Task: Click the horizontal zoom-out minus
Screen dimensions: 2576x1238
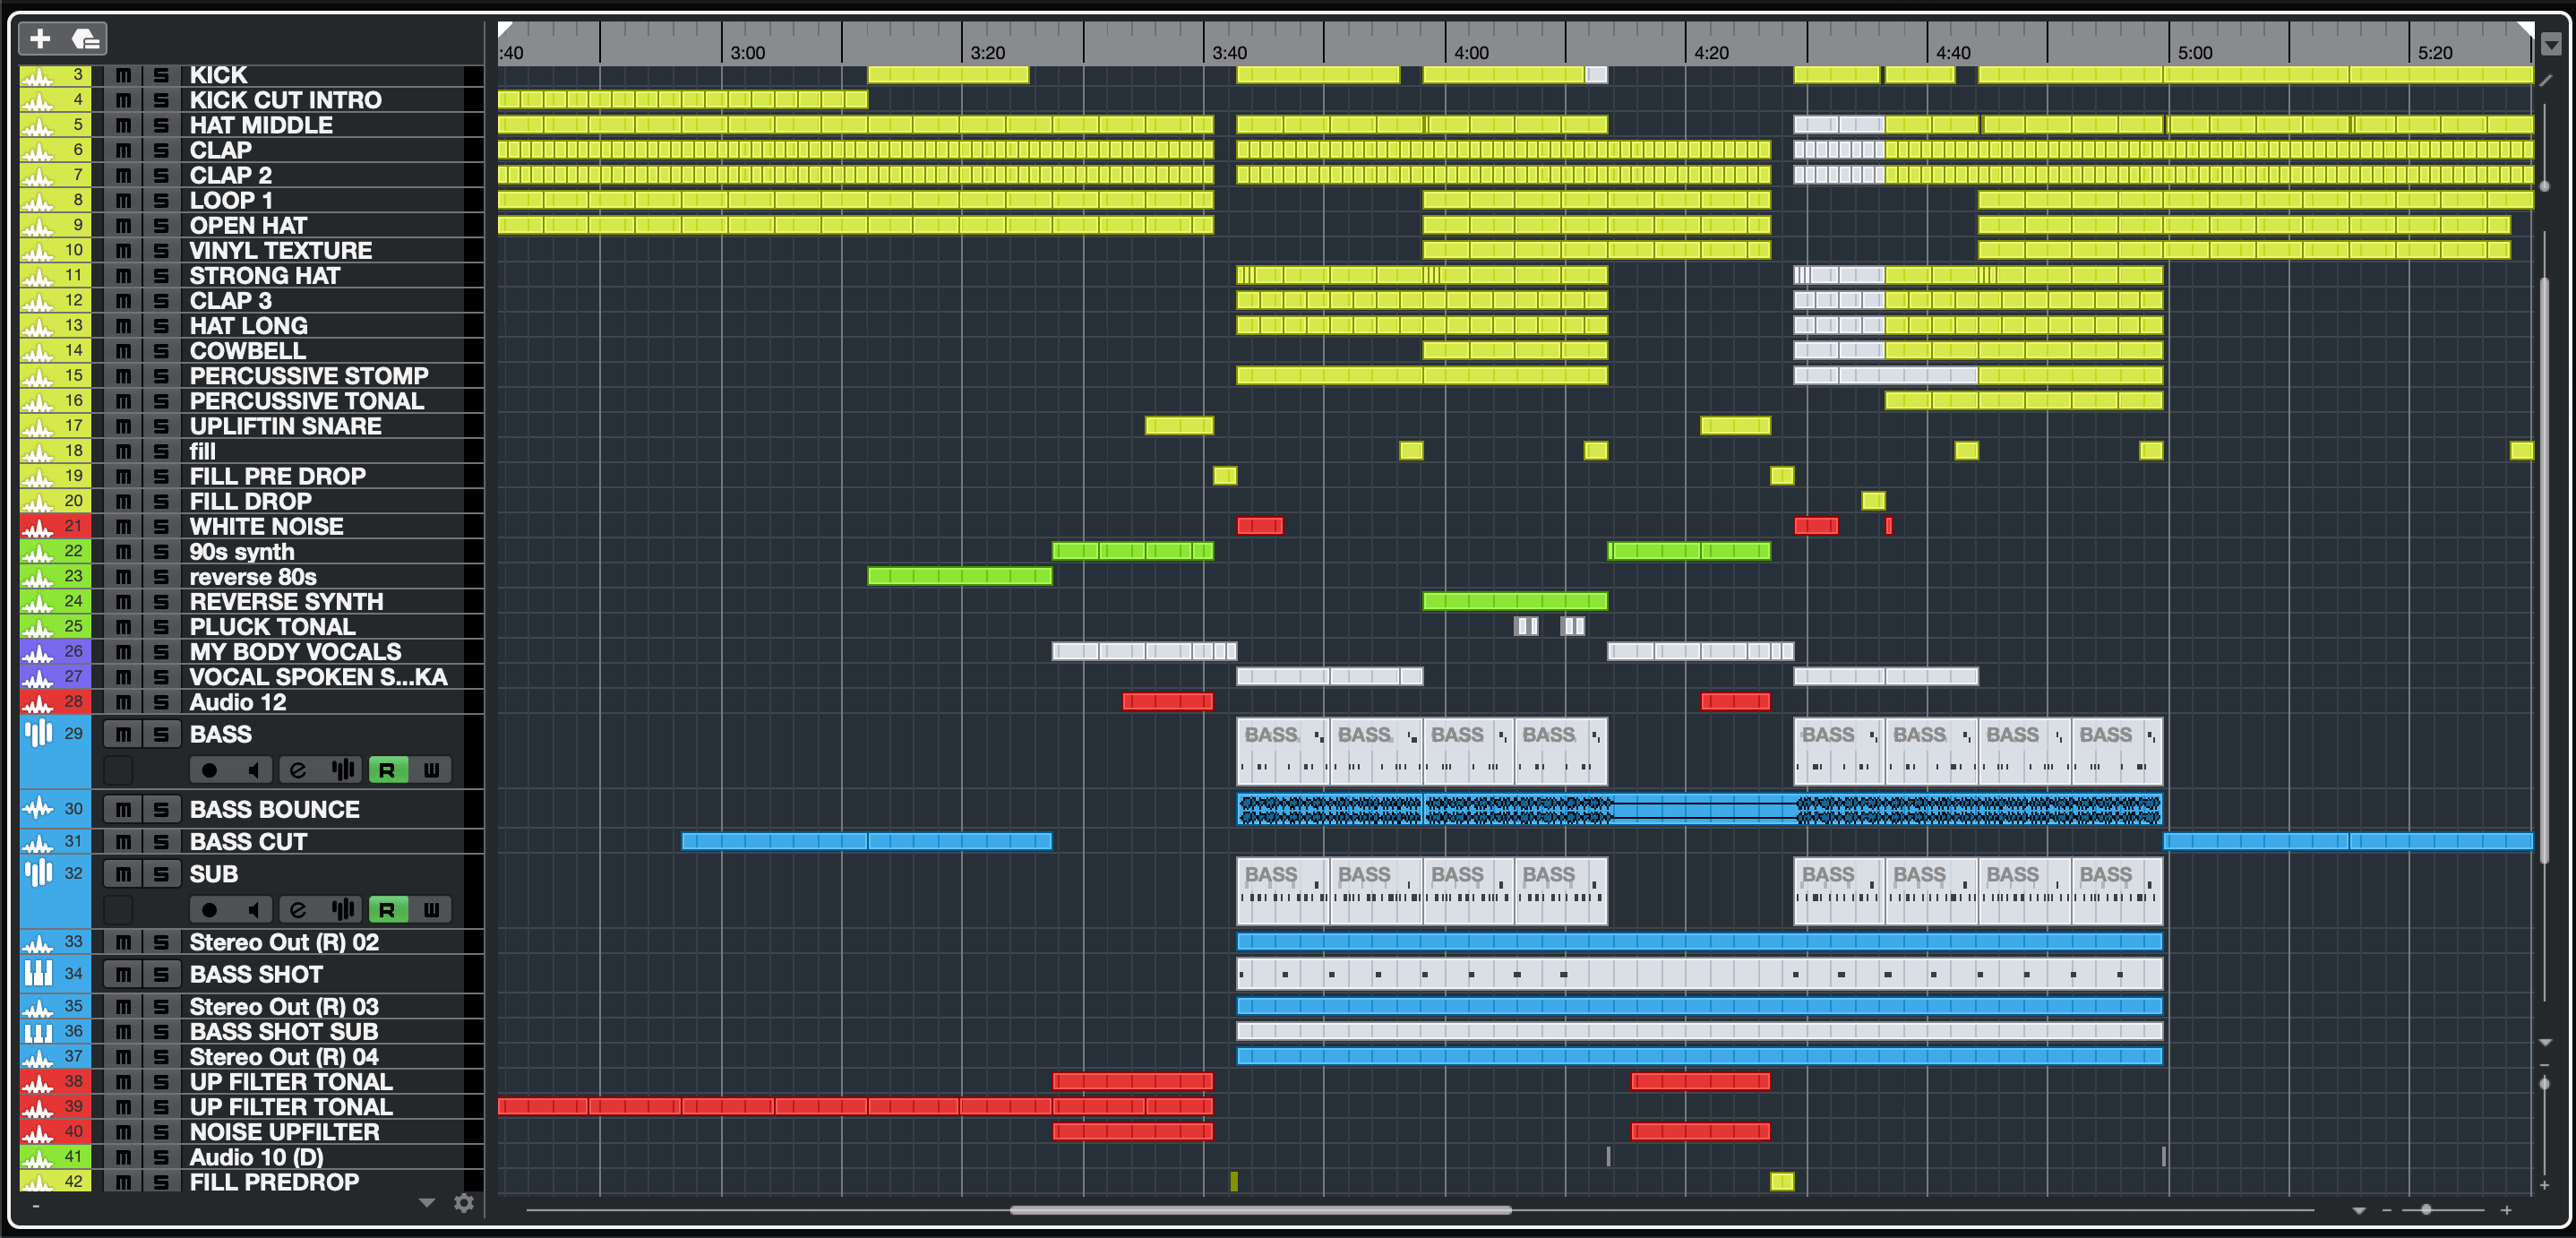Action: (2386, 1210)
